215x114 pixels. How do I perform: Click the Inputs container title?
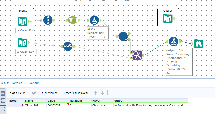23,11
